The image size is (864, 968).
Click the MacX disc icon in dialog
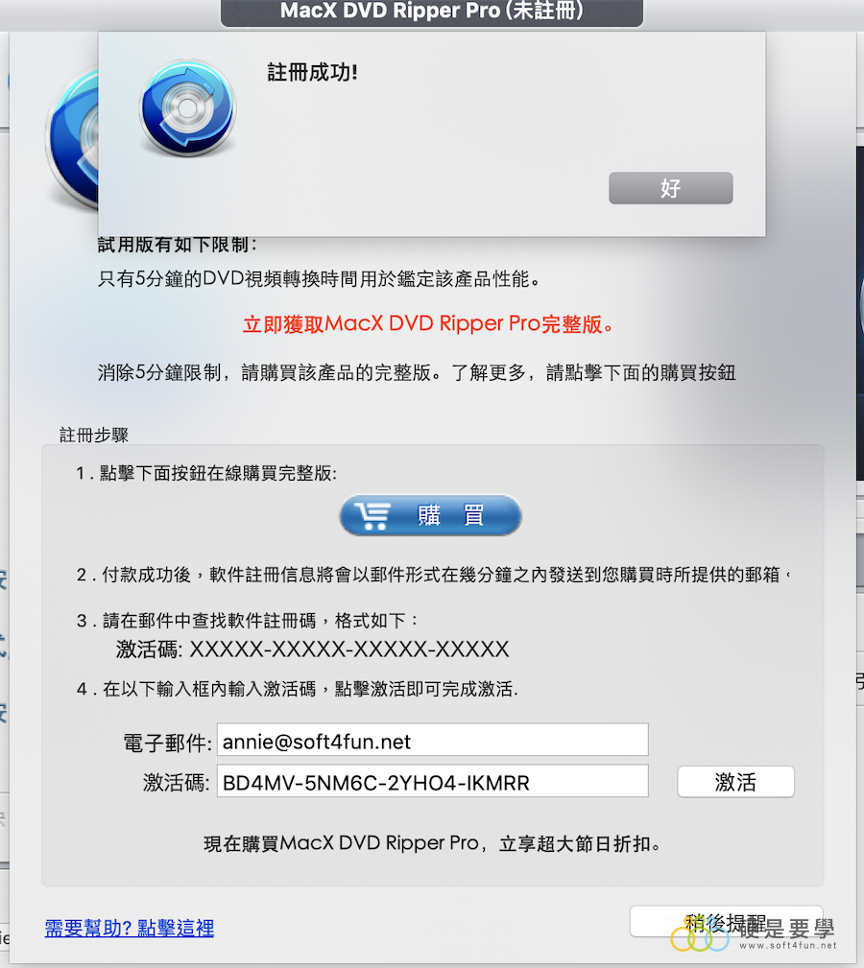188,107
